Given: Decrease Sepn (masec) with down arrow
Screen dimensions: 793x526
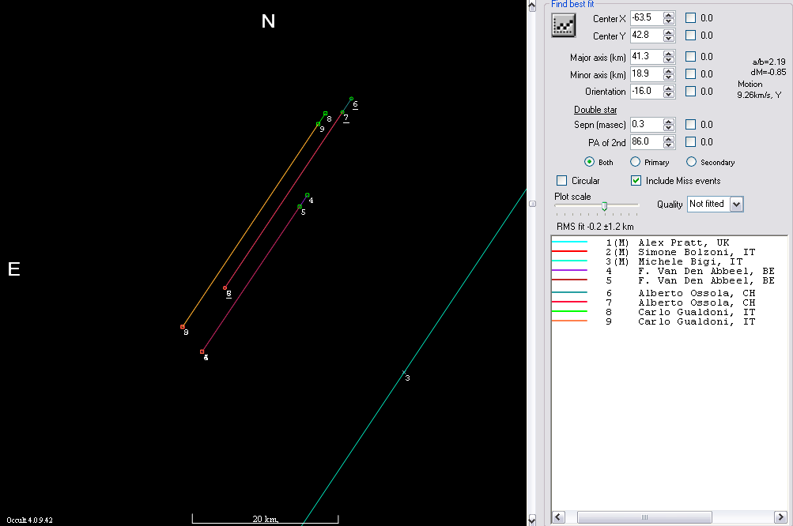Looking at the screenshot, I should pyautogui.click(x=669, y=128).
